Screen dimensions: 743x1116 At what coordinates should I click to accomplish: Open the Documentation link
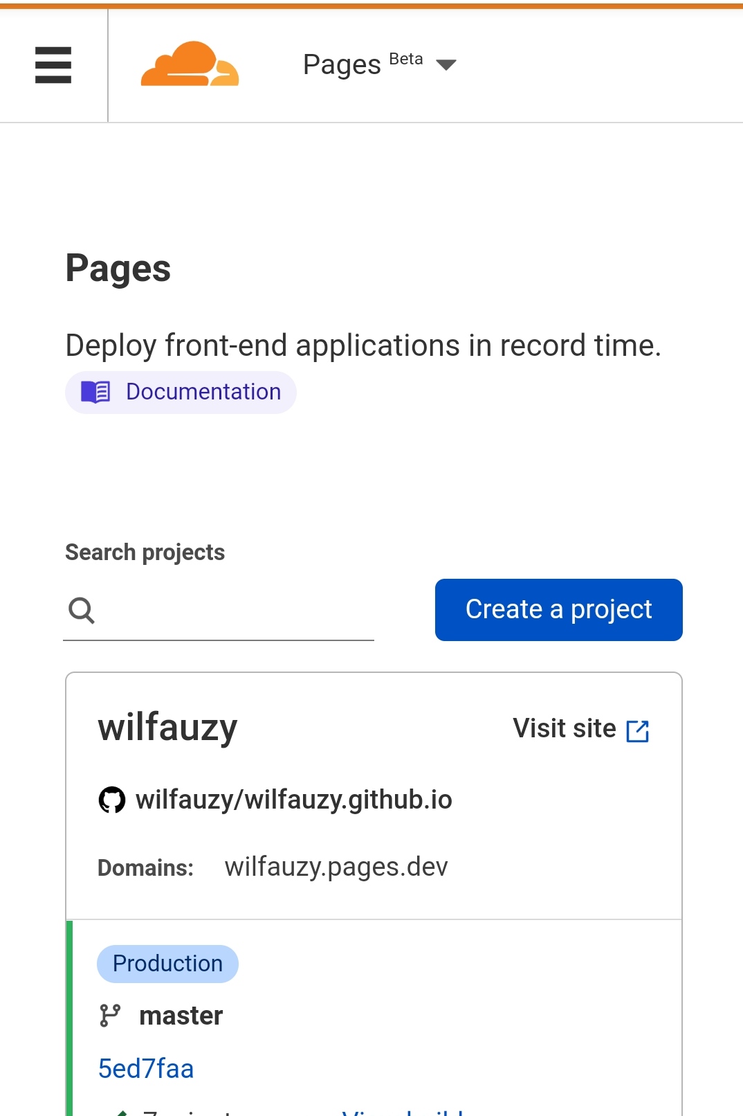click(203, 392)
